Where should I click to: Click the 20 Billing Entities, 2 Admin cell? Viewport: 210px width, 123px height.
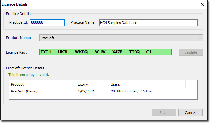[132, 92]
